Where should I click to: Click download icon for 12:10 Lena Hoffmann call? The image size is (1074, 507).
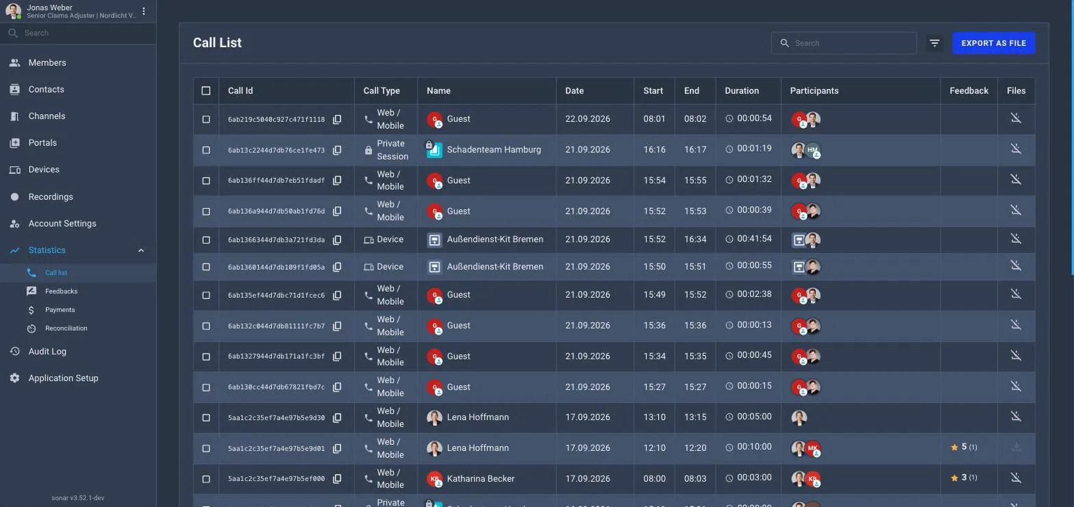coord(1016,447)
